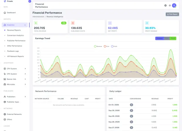Click the Sep 28, 2026 ledger date
Viewport: 182px width, 131px height.
(114, 122)
